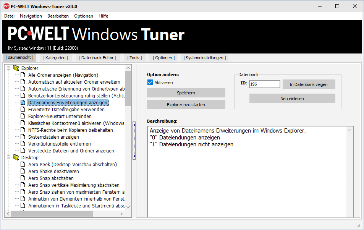Click page icon beside Verknüpfungspfeile entfernen
Viewport: 364px width, 230px height.
click(23, 144)
